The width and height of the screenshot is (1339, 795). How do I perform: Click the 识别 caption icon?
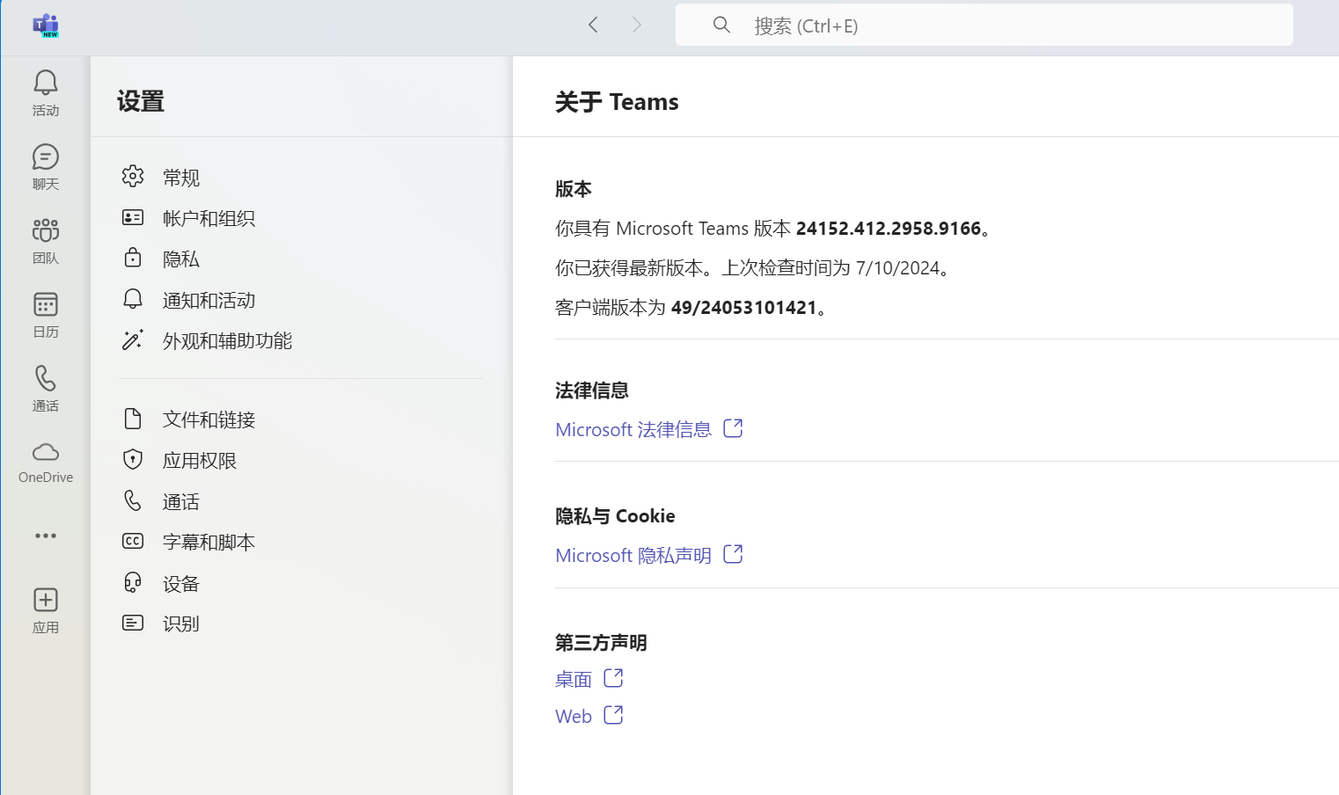[133, 623]
